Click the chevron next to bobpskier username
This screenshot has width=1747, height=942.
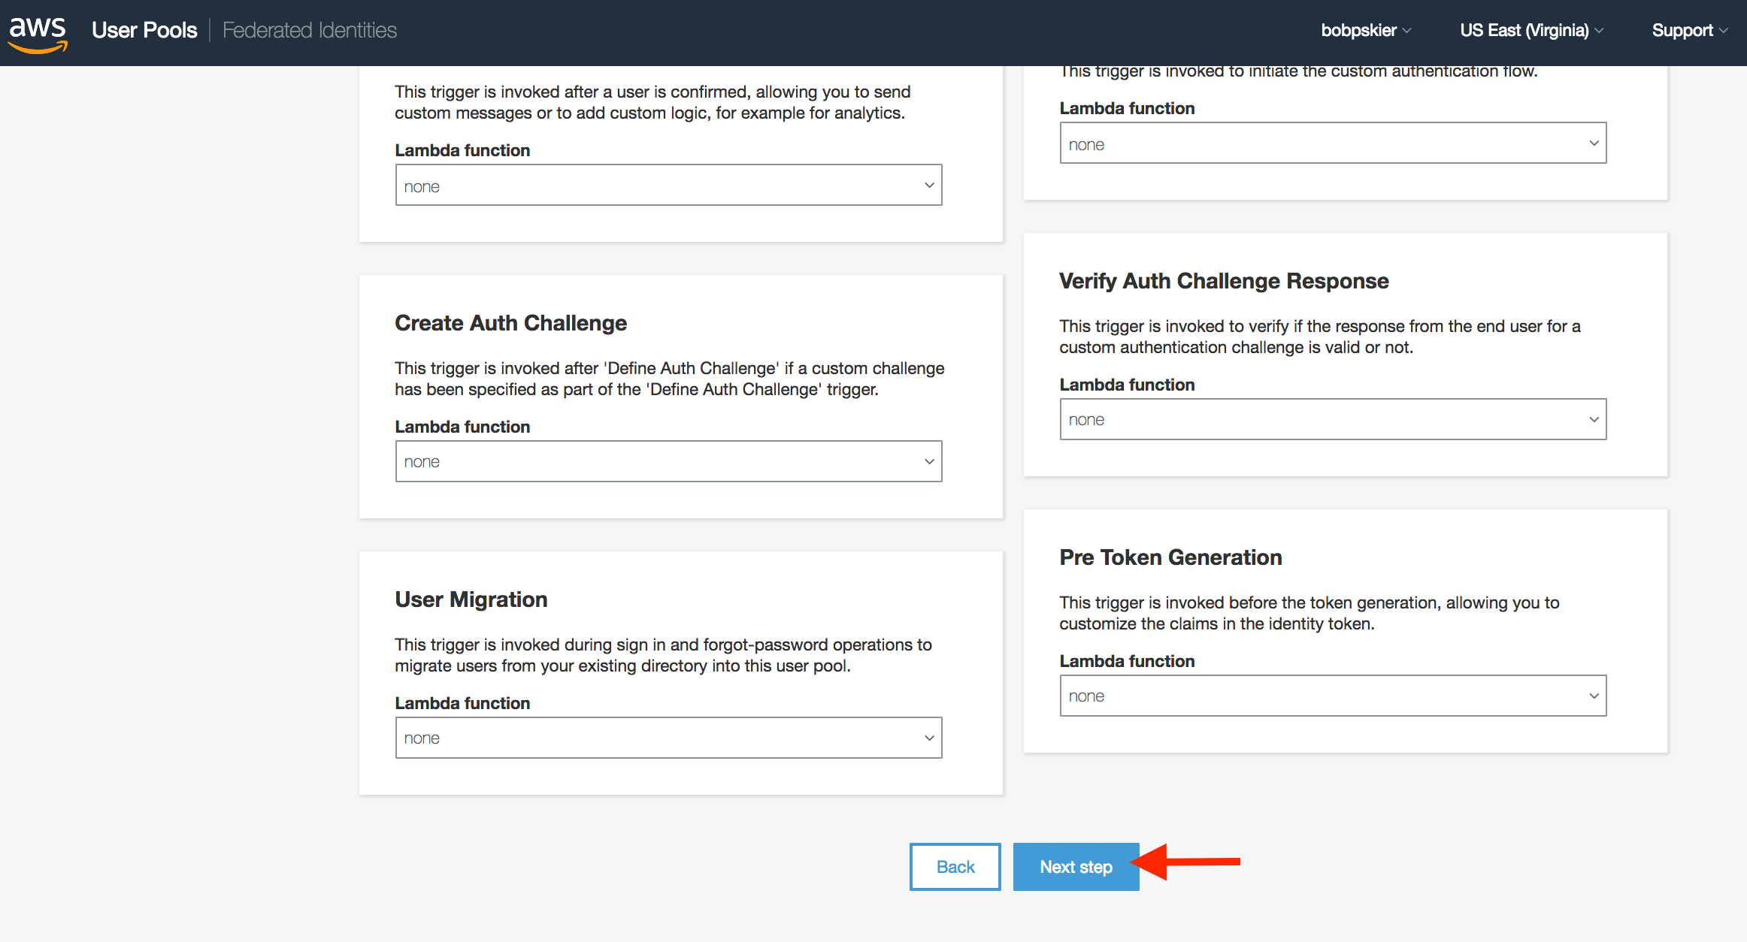(x=1406, y=31)
